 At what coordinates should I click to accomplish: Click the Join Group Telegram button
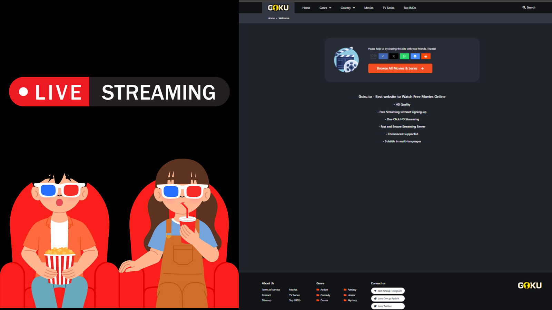pos(388,291)
